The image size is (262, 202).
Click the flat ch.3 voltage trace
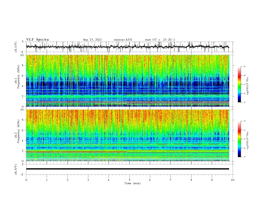coord(127,169)
